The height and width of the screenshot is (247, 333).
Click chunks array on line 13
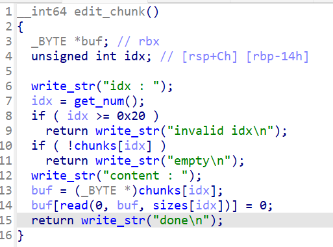(160, 191)
